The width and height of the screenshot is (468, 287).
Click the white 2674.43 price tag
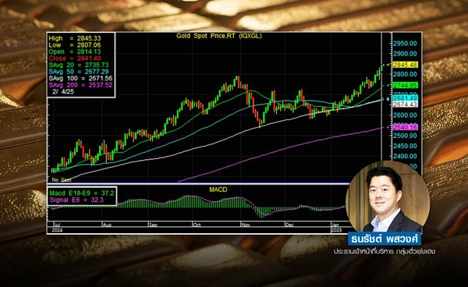click(405, 105)
